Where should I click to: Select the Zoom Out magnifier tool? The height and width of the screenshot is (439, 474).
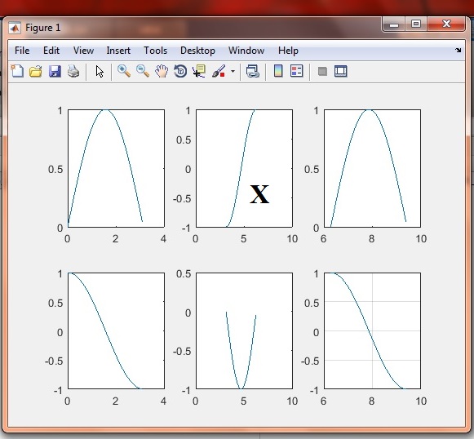click(143, 71)
